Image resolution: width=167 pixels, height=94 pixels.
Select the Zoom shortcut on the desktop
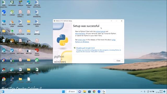tap(4, 13)
